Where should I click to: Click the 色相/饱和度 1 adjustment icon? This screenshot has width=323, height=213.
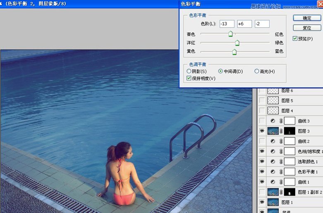tap(273, 151)
